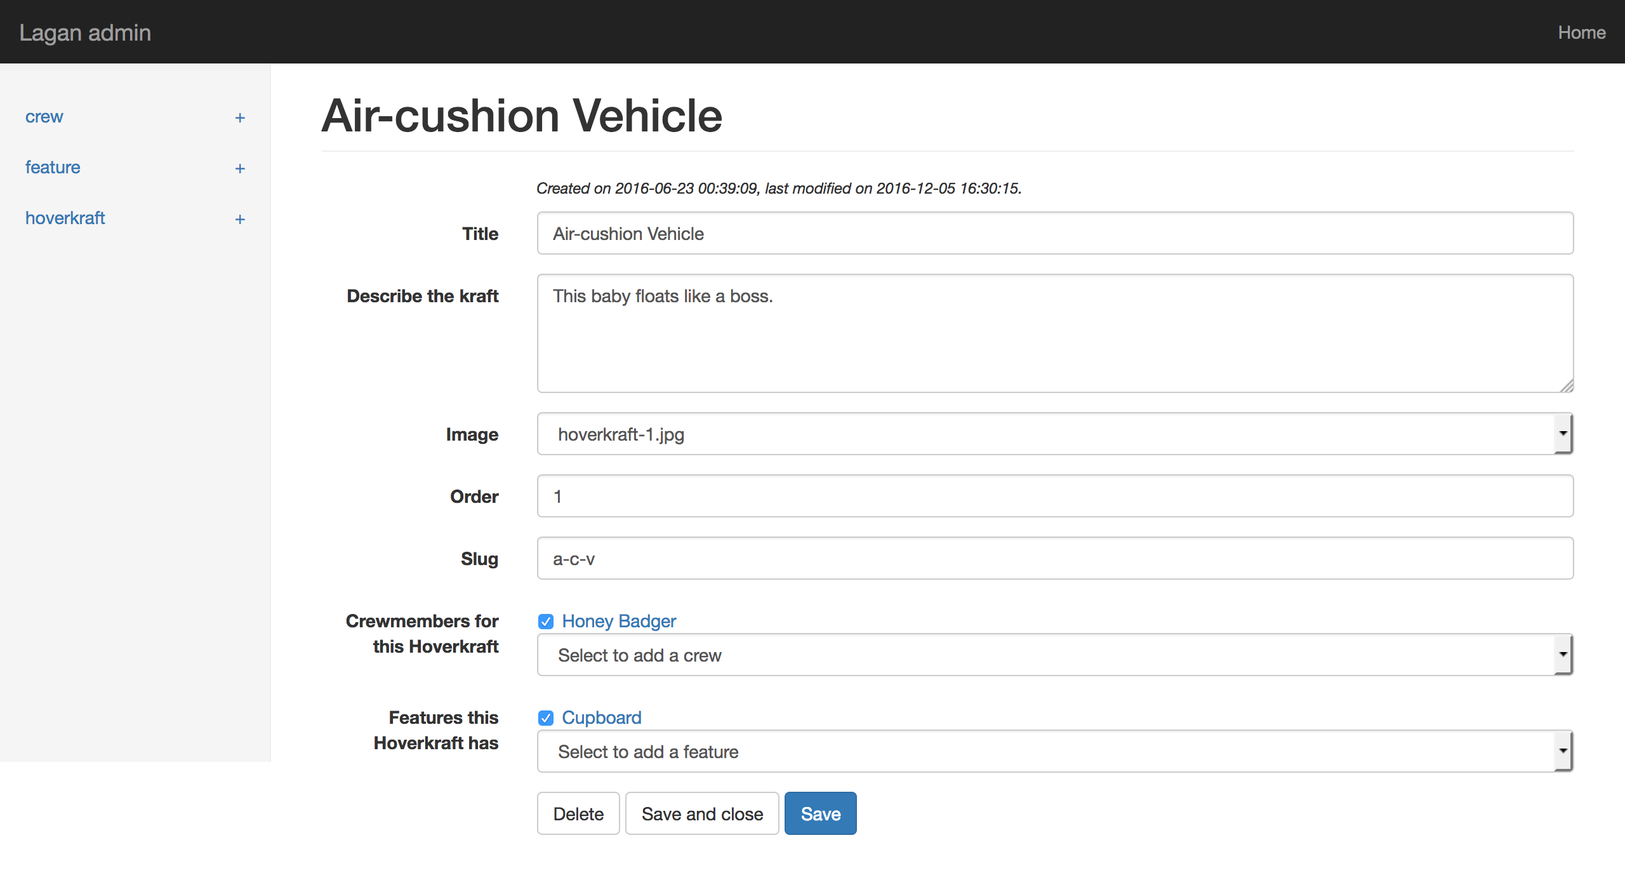Uncheck the Honey Badger checkbox
The width and height of the screenshot is (1625, 880).
(x=546, y=622)
